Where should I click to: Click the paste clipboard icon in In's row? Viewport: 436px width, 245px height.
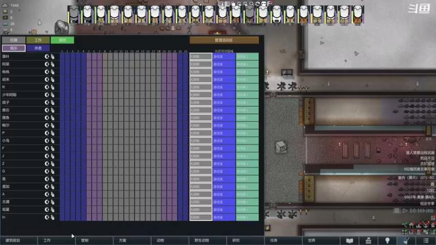(52, 217)
